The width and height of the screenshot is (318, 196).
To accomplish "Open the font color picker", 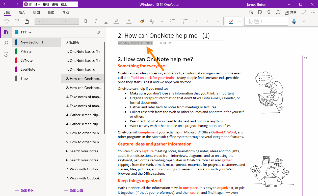I will (129, 21).
